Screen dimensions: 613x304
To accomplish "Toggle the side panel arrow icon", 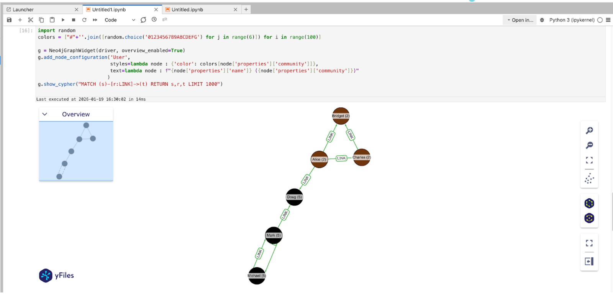I will [x=589, y=262].
